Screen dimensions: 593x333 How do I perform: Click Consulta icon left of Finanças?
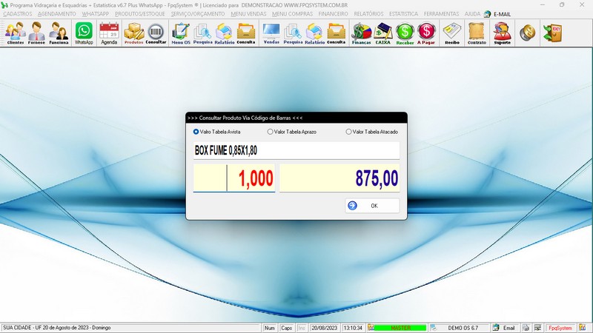pyautogui.click(x=337, y=33)
